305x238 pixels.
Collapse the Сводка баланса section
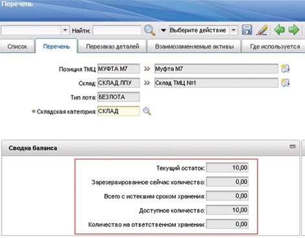293,146
